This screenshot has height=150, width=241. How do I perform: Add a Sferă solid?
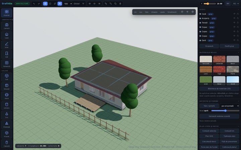click(7, 96)
